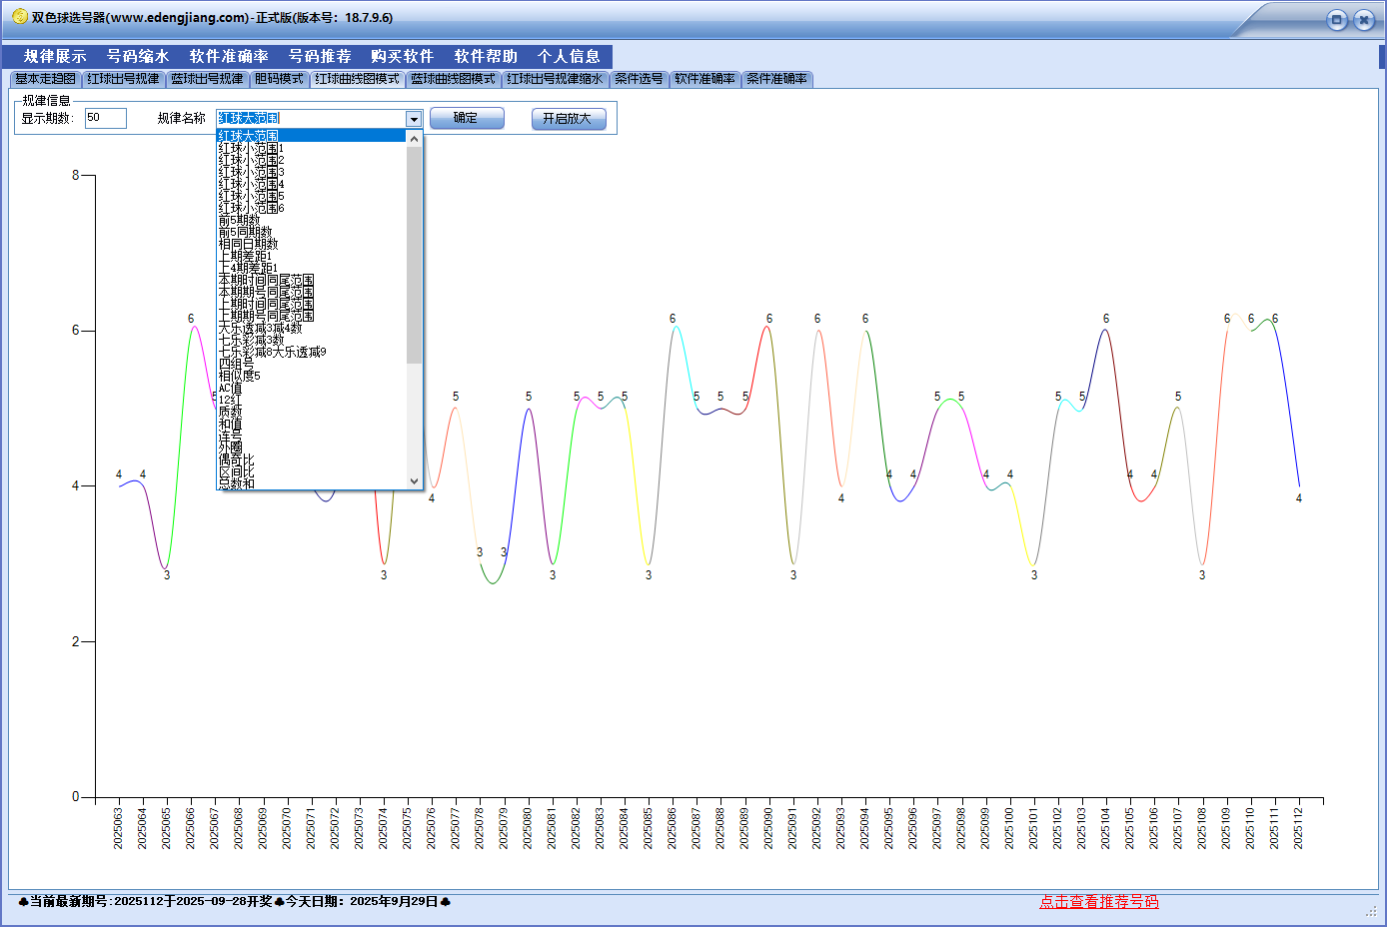This screenshot has width=1387, height=927.
Task: Open the 号码缩水 menu
Action: (x=138, y=57)
